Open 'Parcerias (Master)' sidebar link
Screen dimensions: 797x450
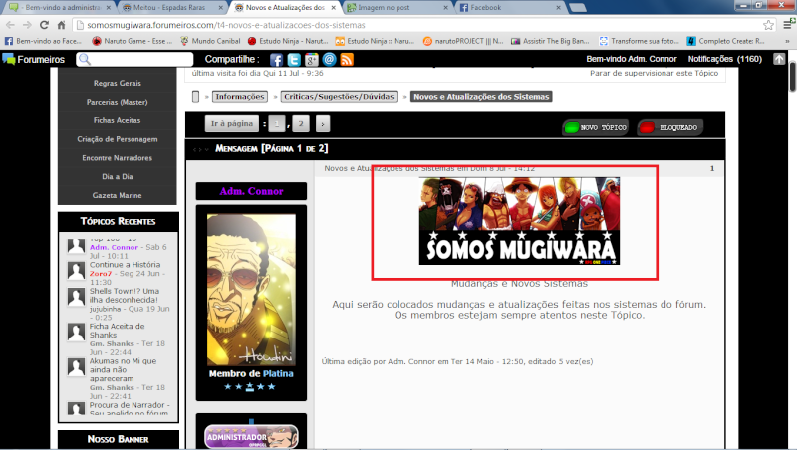click(x=117, y=102)
